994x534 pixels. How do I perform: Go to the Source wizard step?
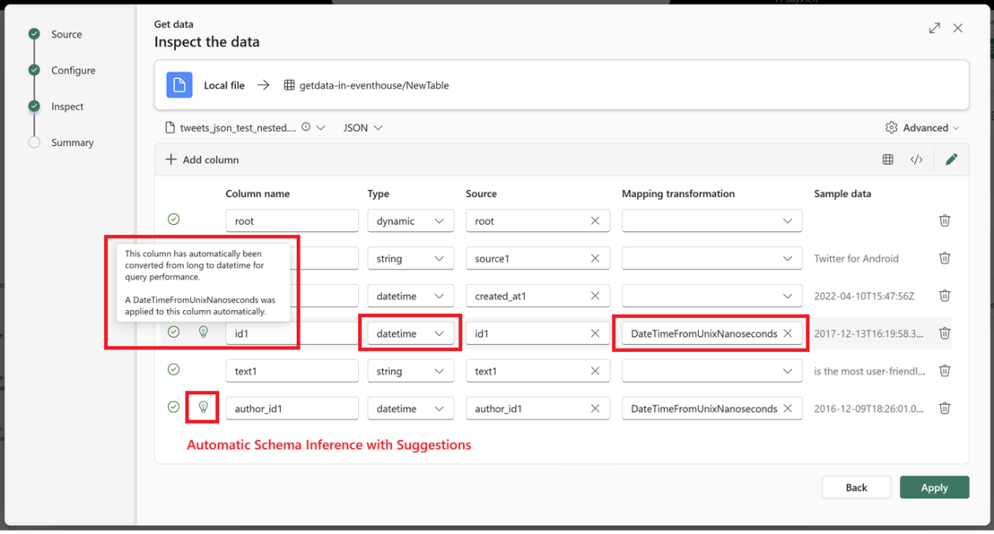pyautogui.click(x=66, y=34)
